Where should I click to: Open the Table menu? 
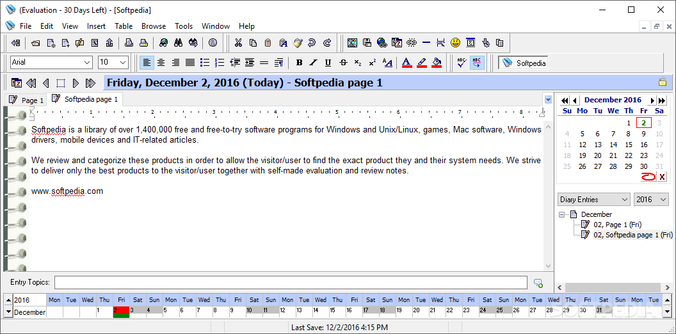point(124,26)
